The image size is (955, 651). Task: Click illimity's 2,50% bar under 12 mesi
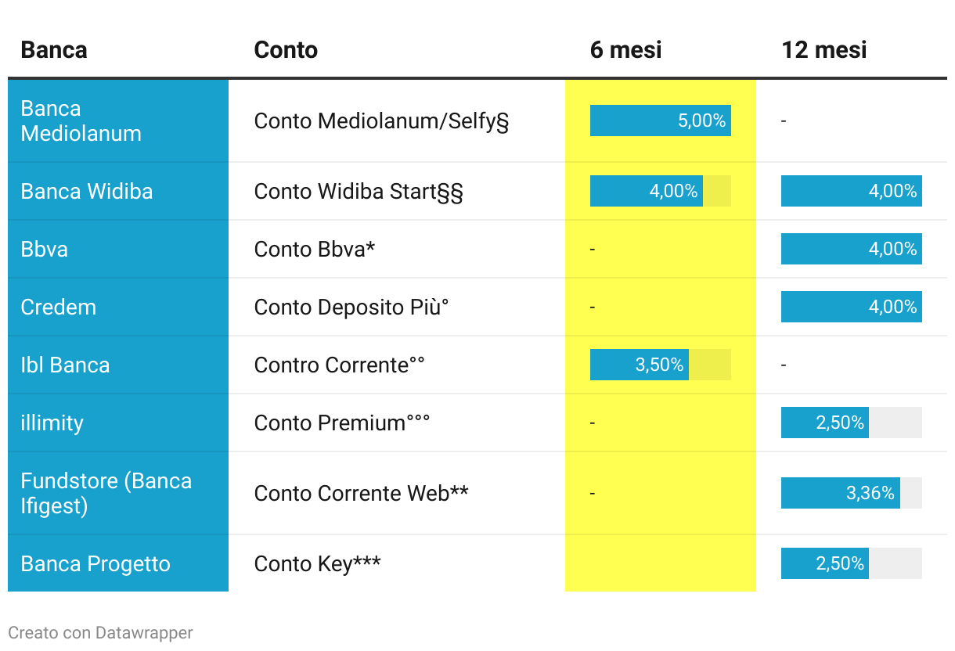pyautogui.click(x=824, y=423)
